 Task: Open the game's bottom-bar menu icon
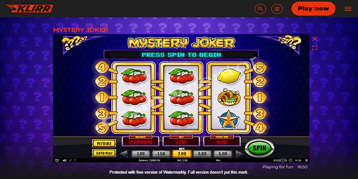tap(57, 160)
